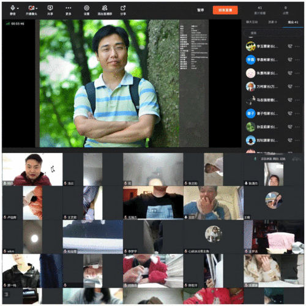Image resolution: width=306 pixels, height=306 pixels.
Task: Click the list view icon at bottom-left tile
Action: click(x=6, y=294)
